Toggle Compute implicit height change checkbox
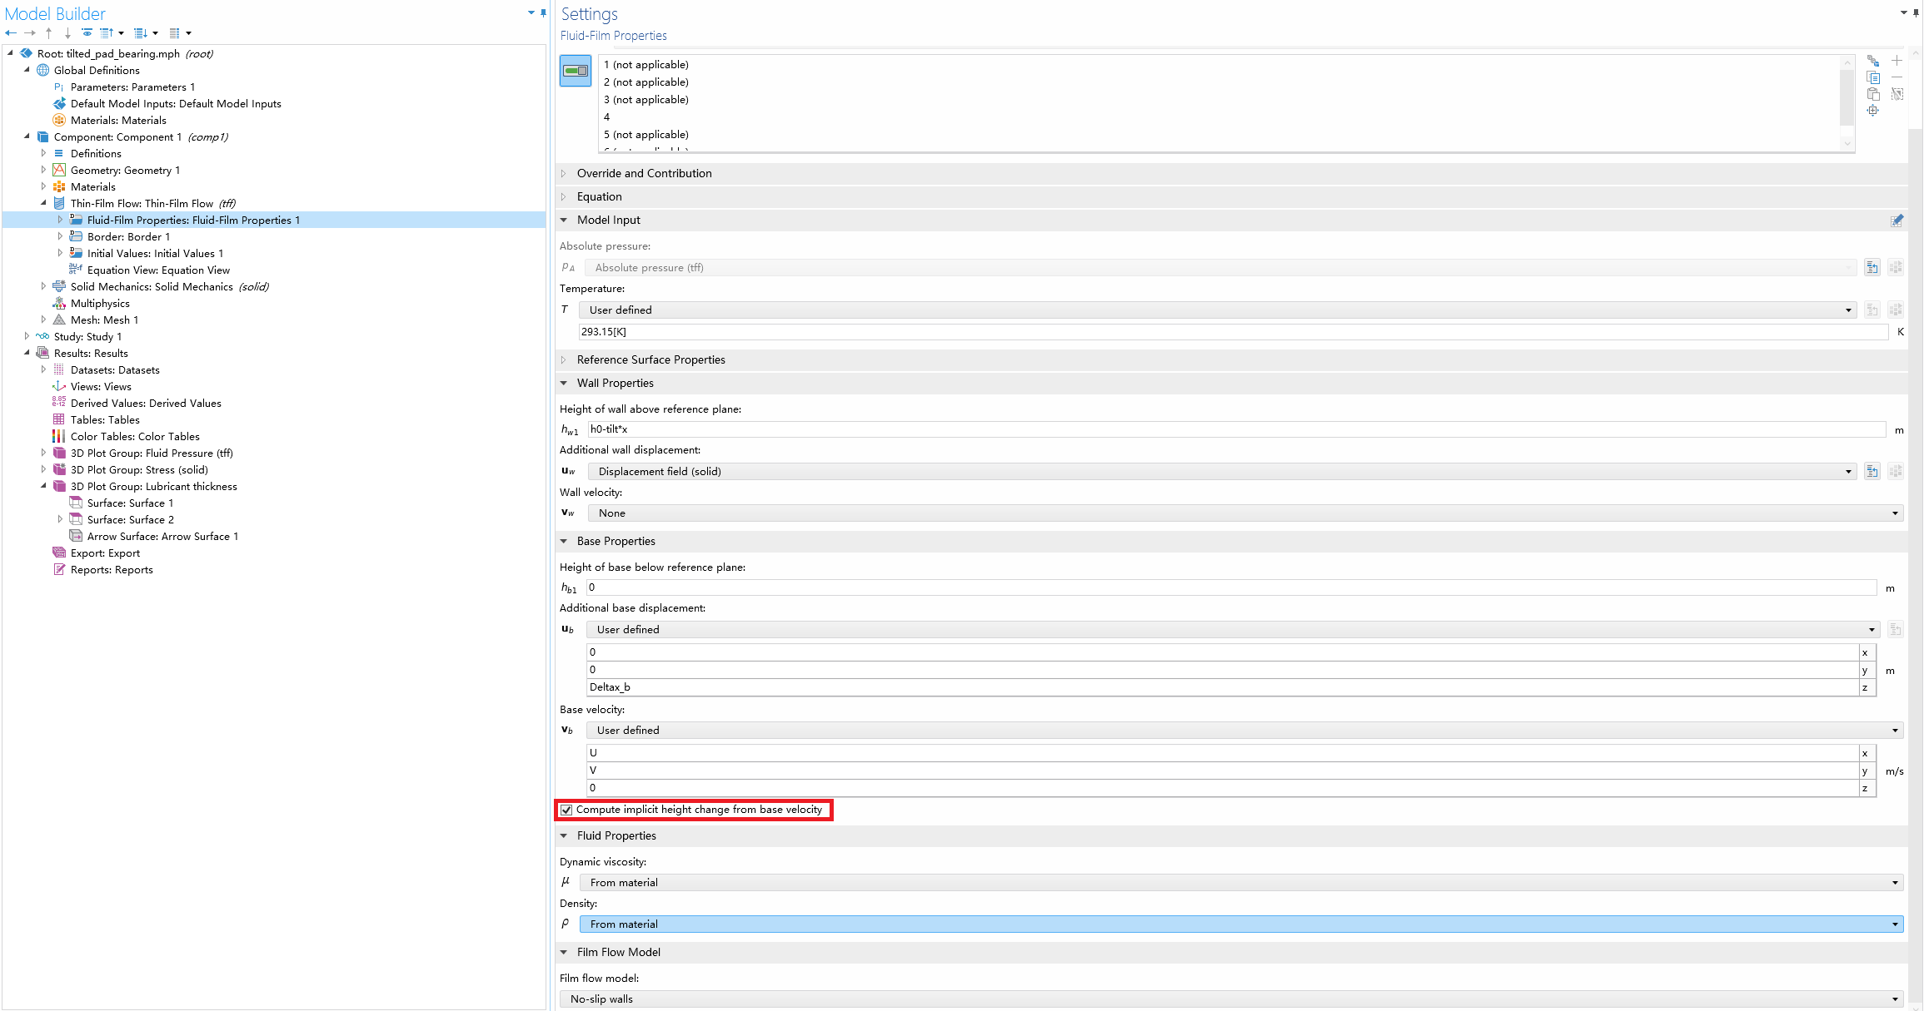 (566, 810)
